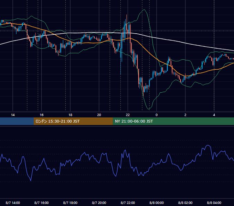Click the 0 hour label on price chart axis
The height and width of the screenshot is (206, 234).
(157, 115)
